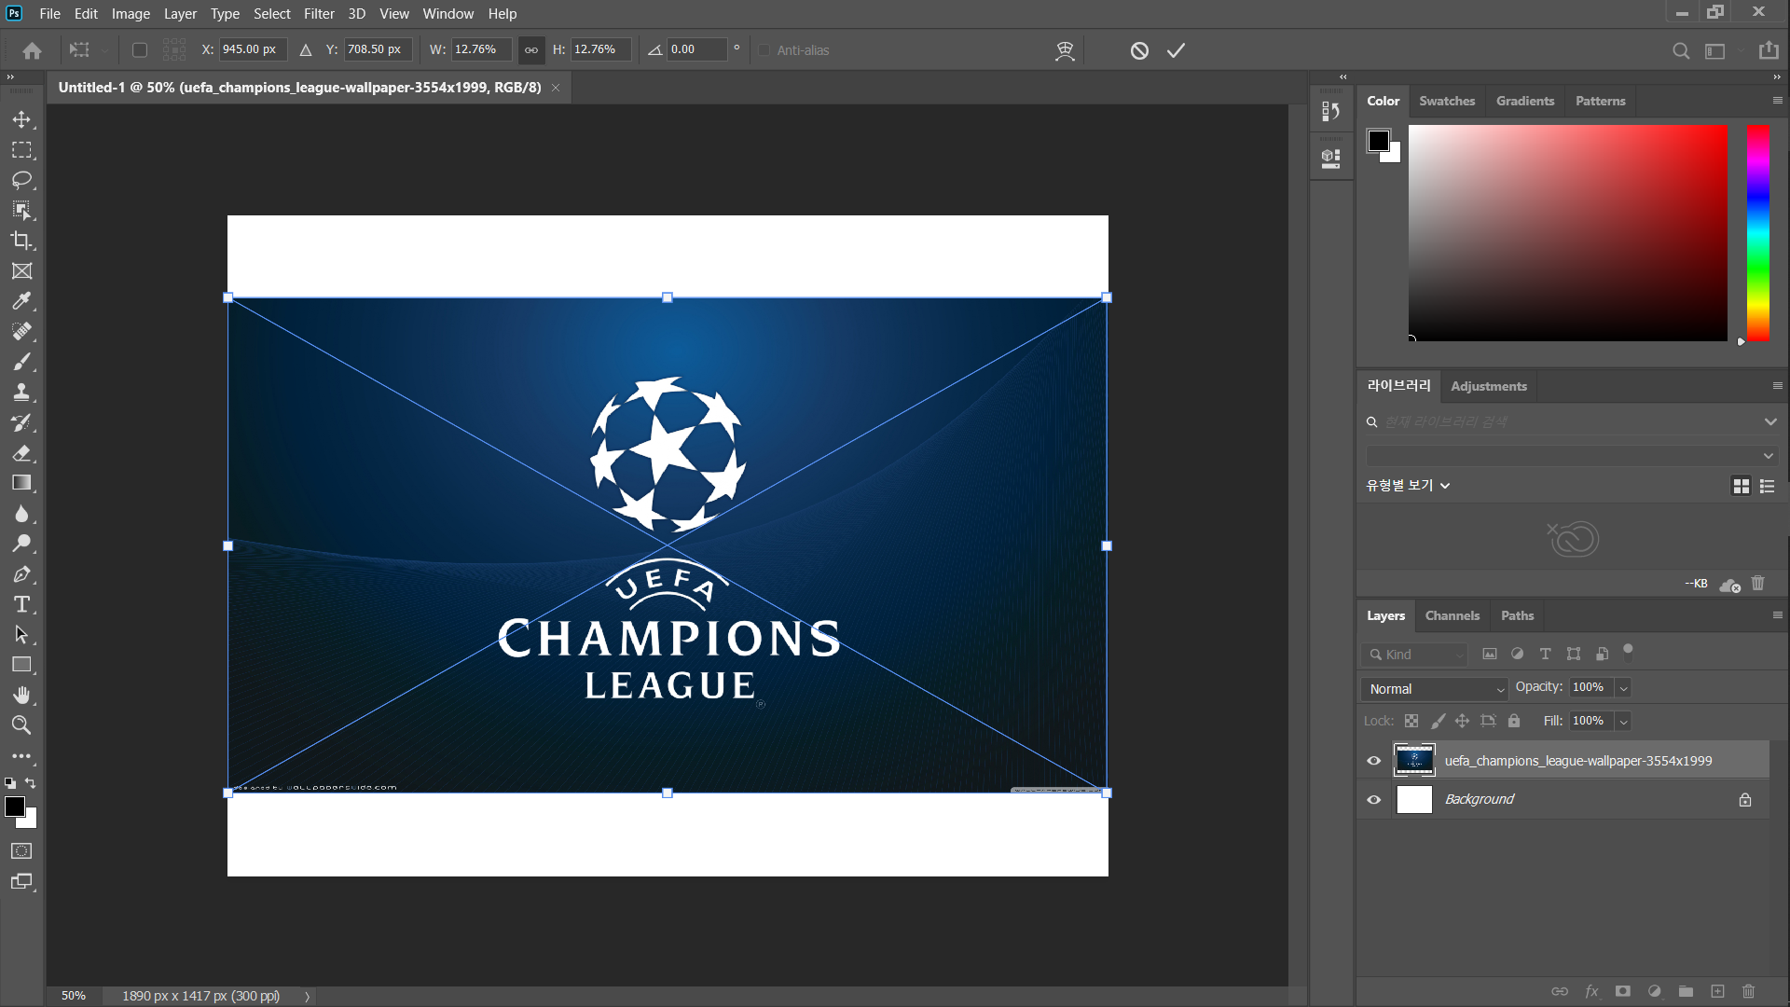Switch to warp mode icon
The height and width of the screenshot is (1007, 1790).
click(1065, 50)
